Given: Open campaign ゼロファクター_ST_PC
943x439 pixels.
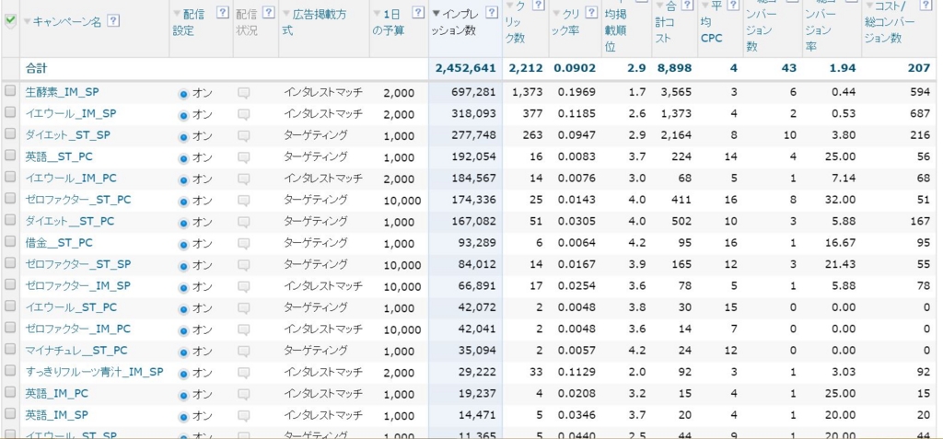Looking at the screenshot, I should (x=78, y=201).
